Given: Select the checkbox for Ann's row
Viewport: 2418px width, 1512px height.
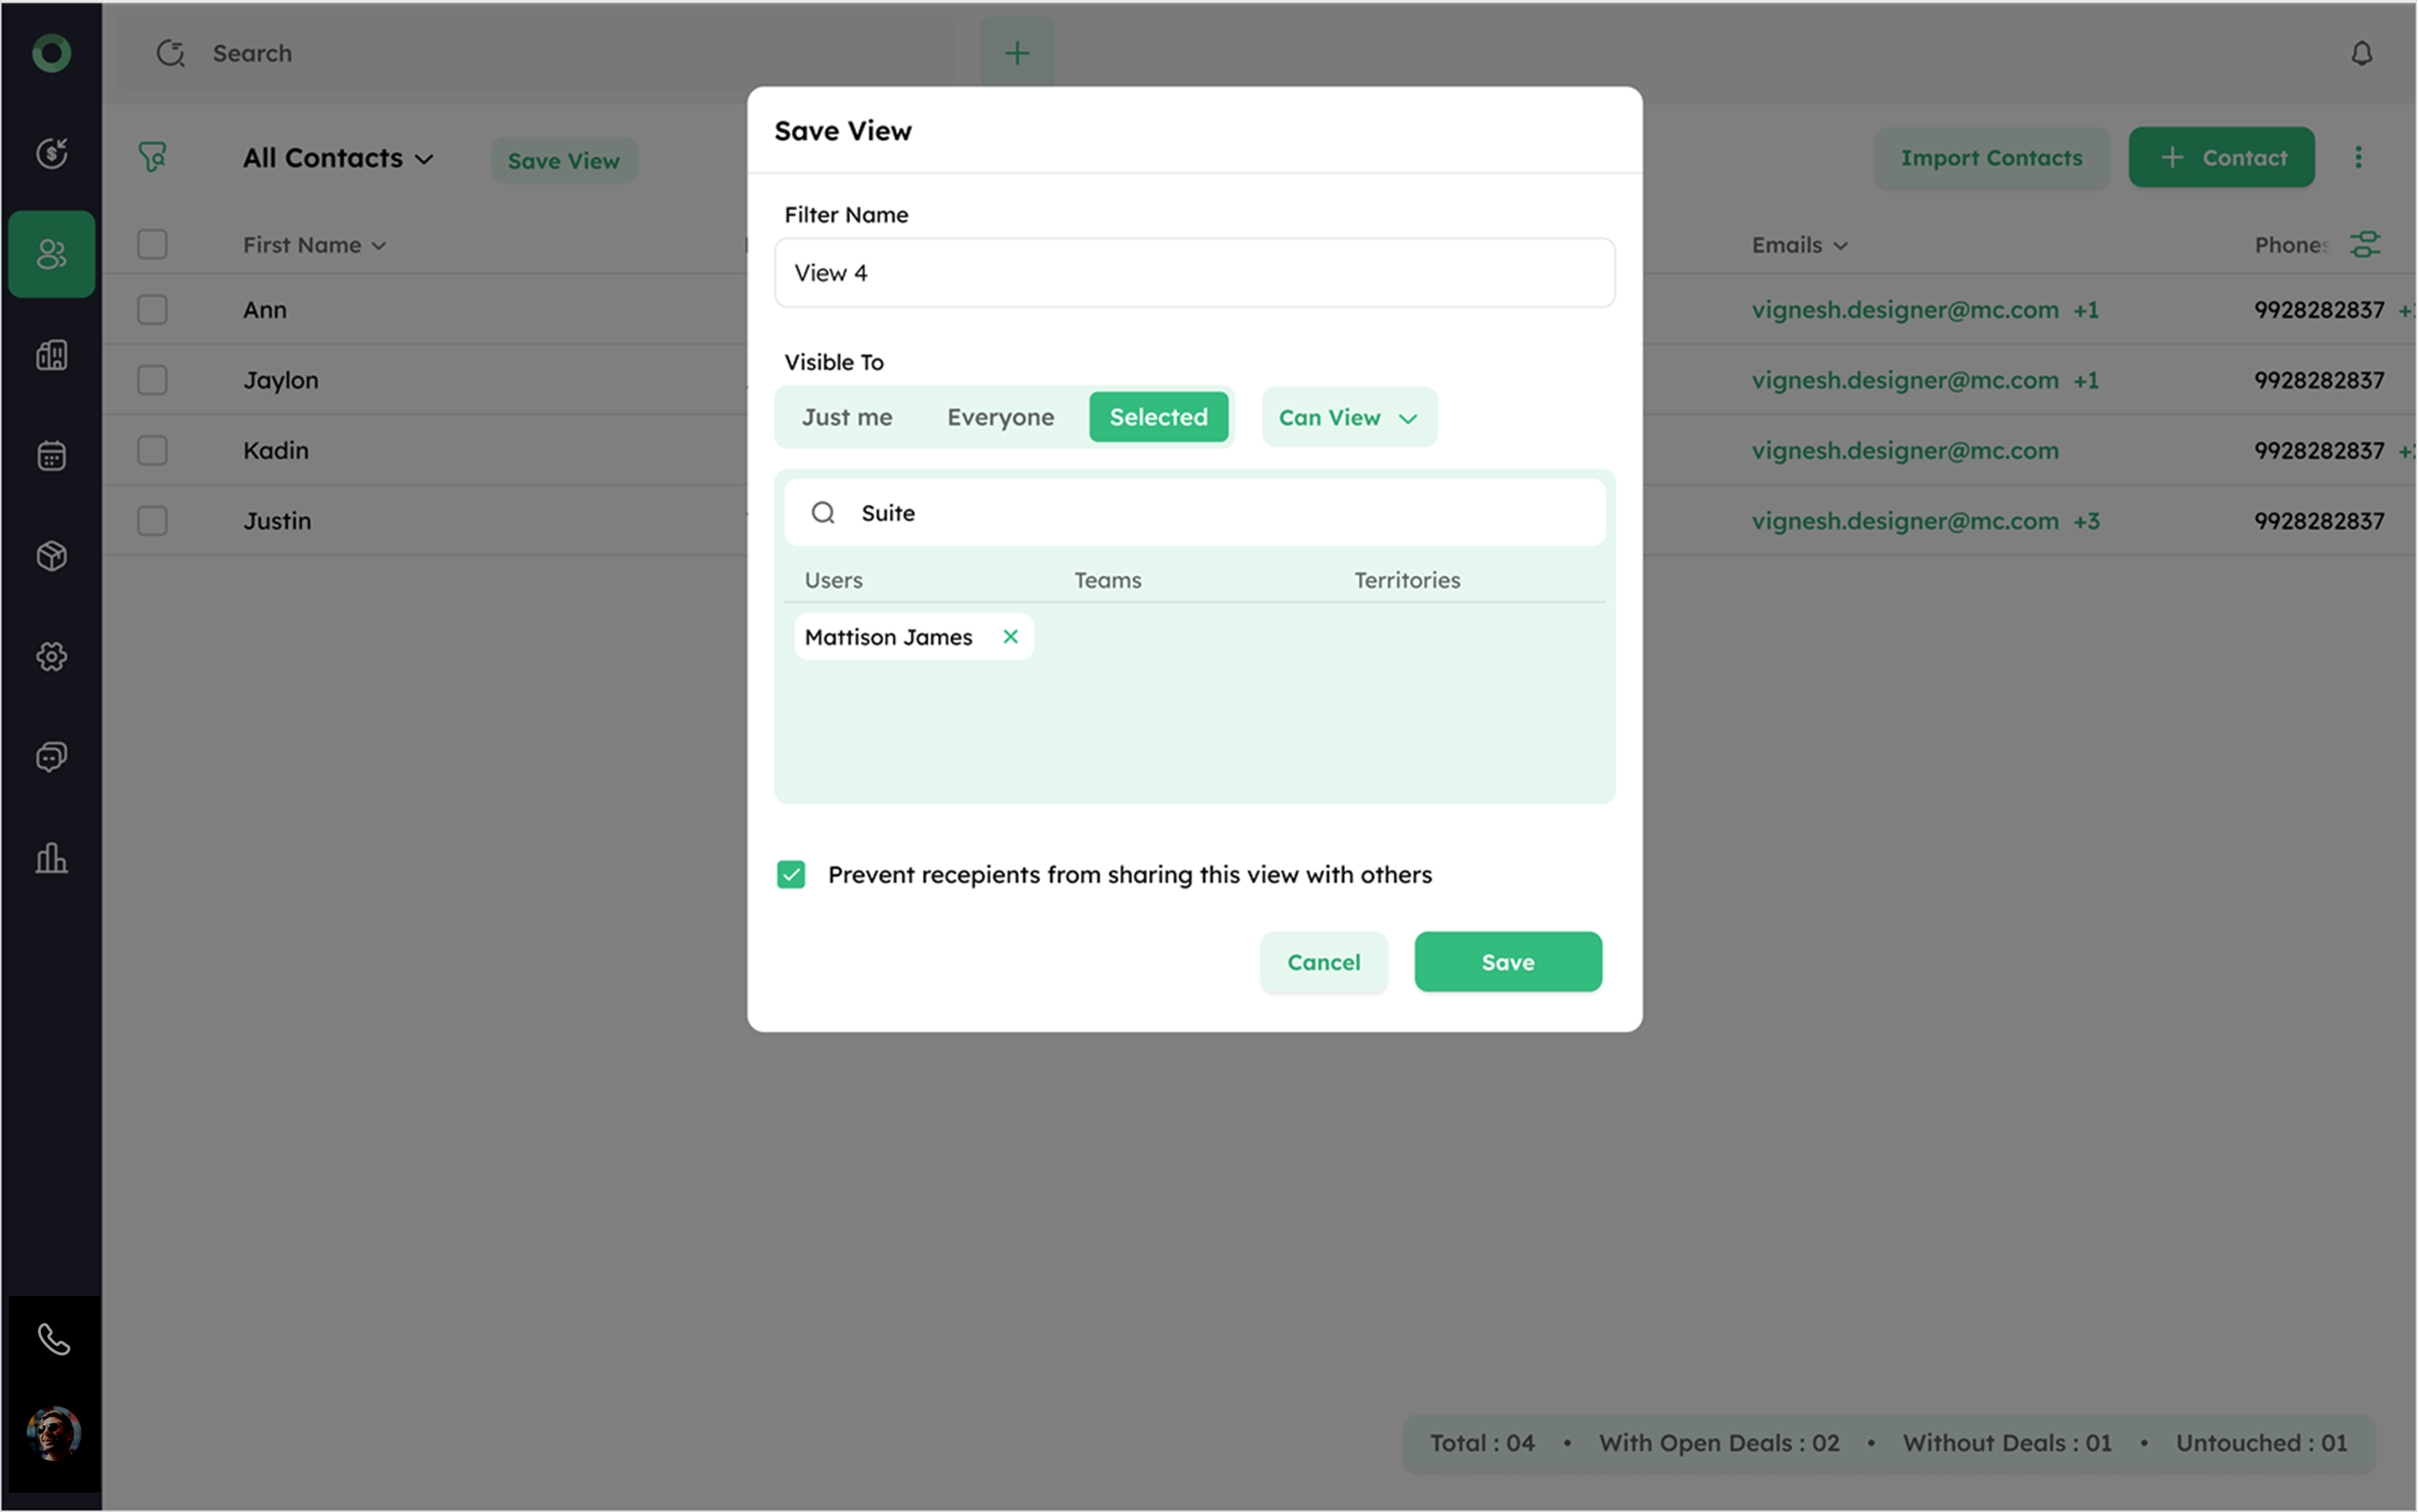Looking at the screenshot, I should click(152, 310).
